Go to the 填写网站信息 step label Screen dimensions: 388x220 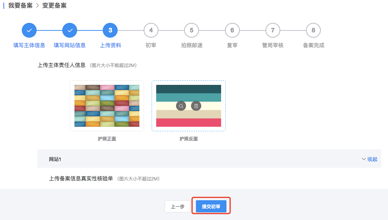pos(70,45)
